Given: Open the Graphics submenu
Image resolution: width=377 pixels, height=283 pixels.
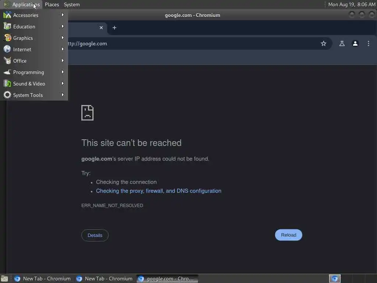Looking at the screenshot, I should 34,38.
